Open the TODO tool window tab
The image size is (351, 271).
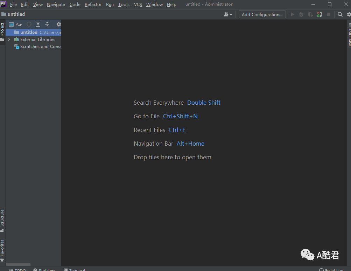(x=17, y=270)
